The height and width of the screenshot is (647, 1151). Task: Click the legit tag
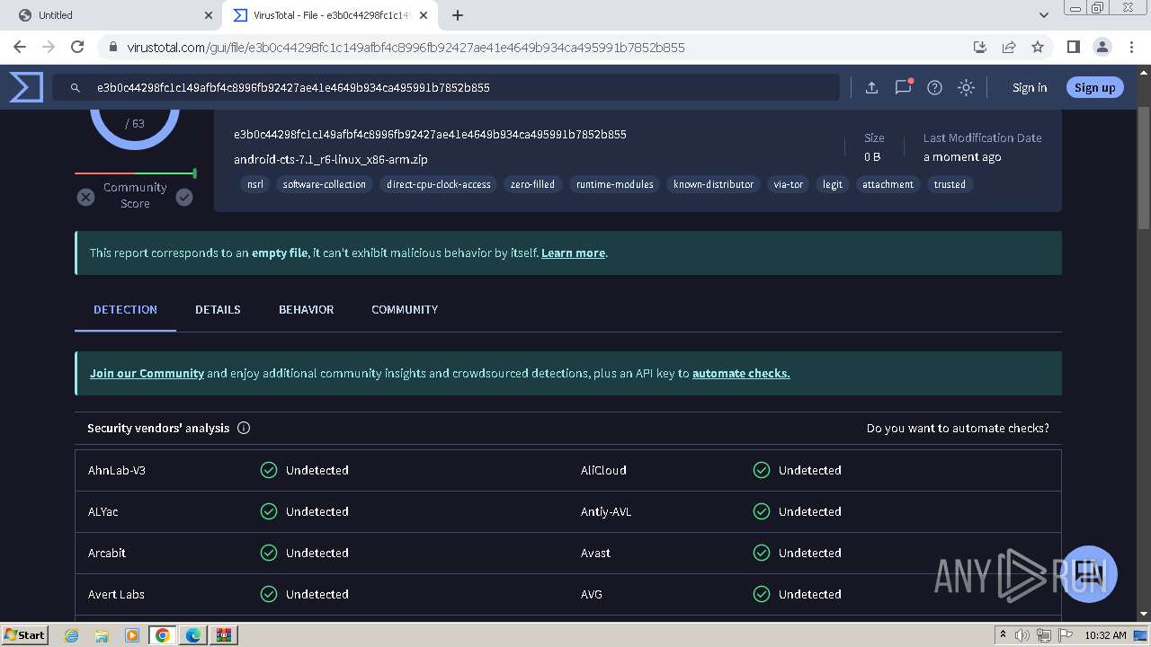833,184
